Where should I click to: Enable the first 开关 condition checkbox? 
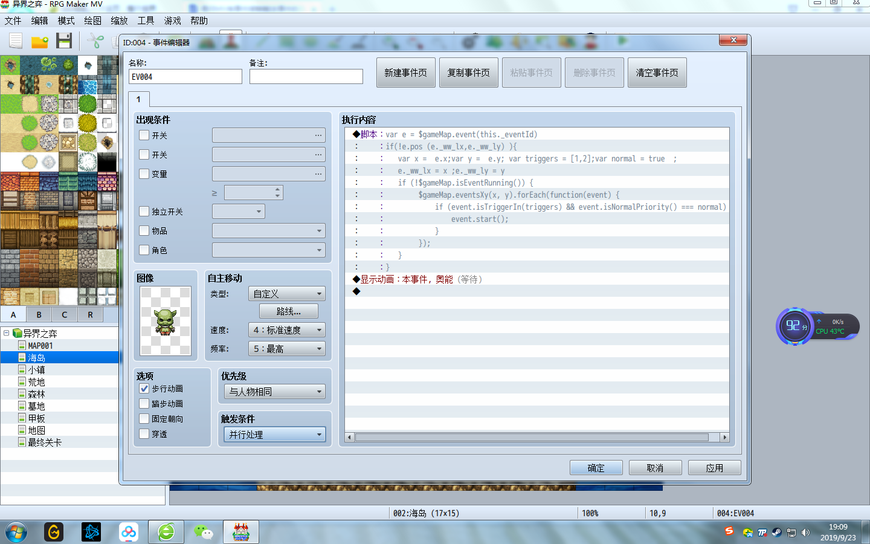pyautogui.click(x=144, y=135)
